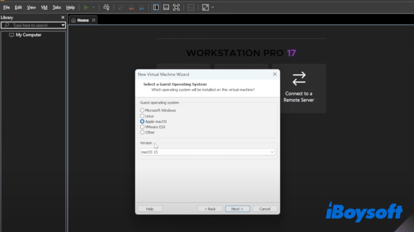Click the console view terminal icon
Image resolution: width=414 pixels, height=232 pixels.
click(x=191, y=7)
